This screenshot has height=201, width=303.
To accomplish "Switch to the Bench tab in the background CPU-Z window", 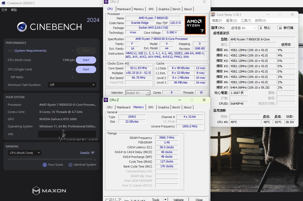I will 177,9.
